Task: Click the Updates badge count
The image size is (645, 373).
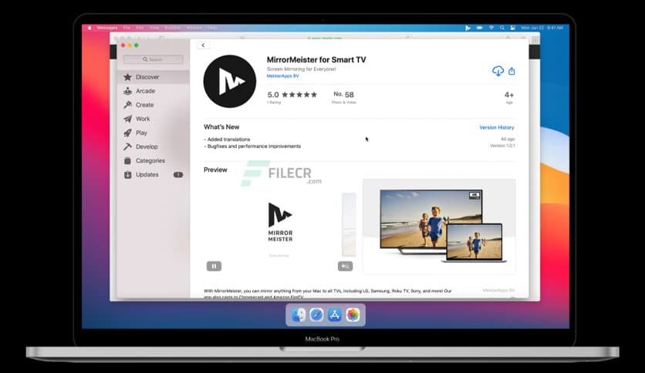Action: tap(178, 175)
